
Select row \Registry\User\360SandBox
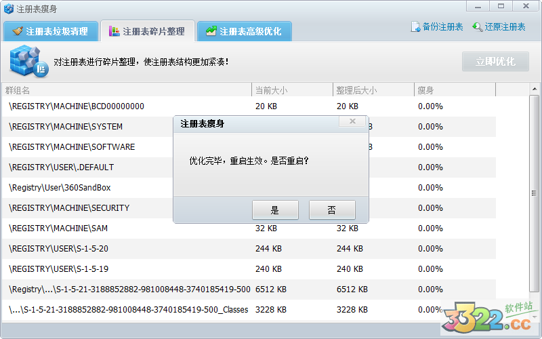coord(249,188)
